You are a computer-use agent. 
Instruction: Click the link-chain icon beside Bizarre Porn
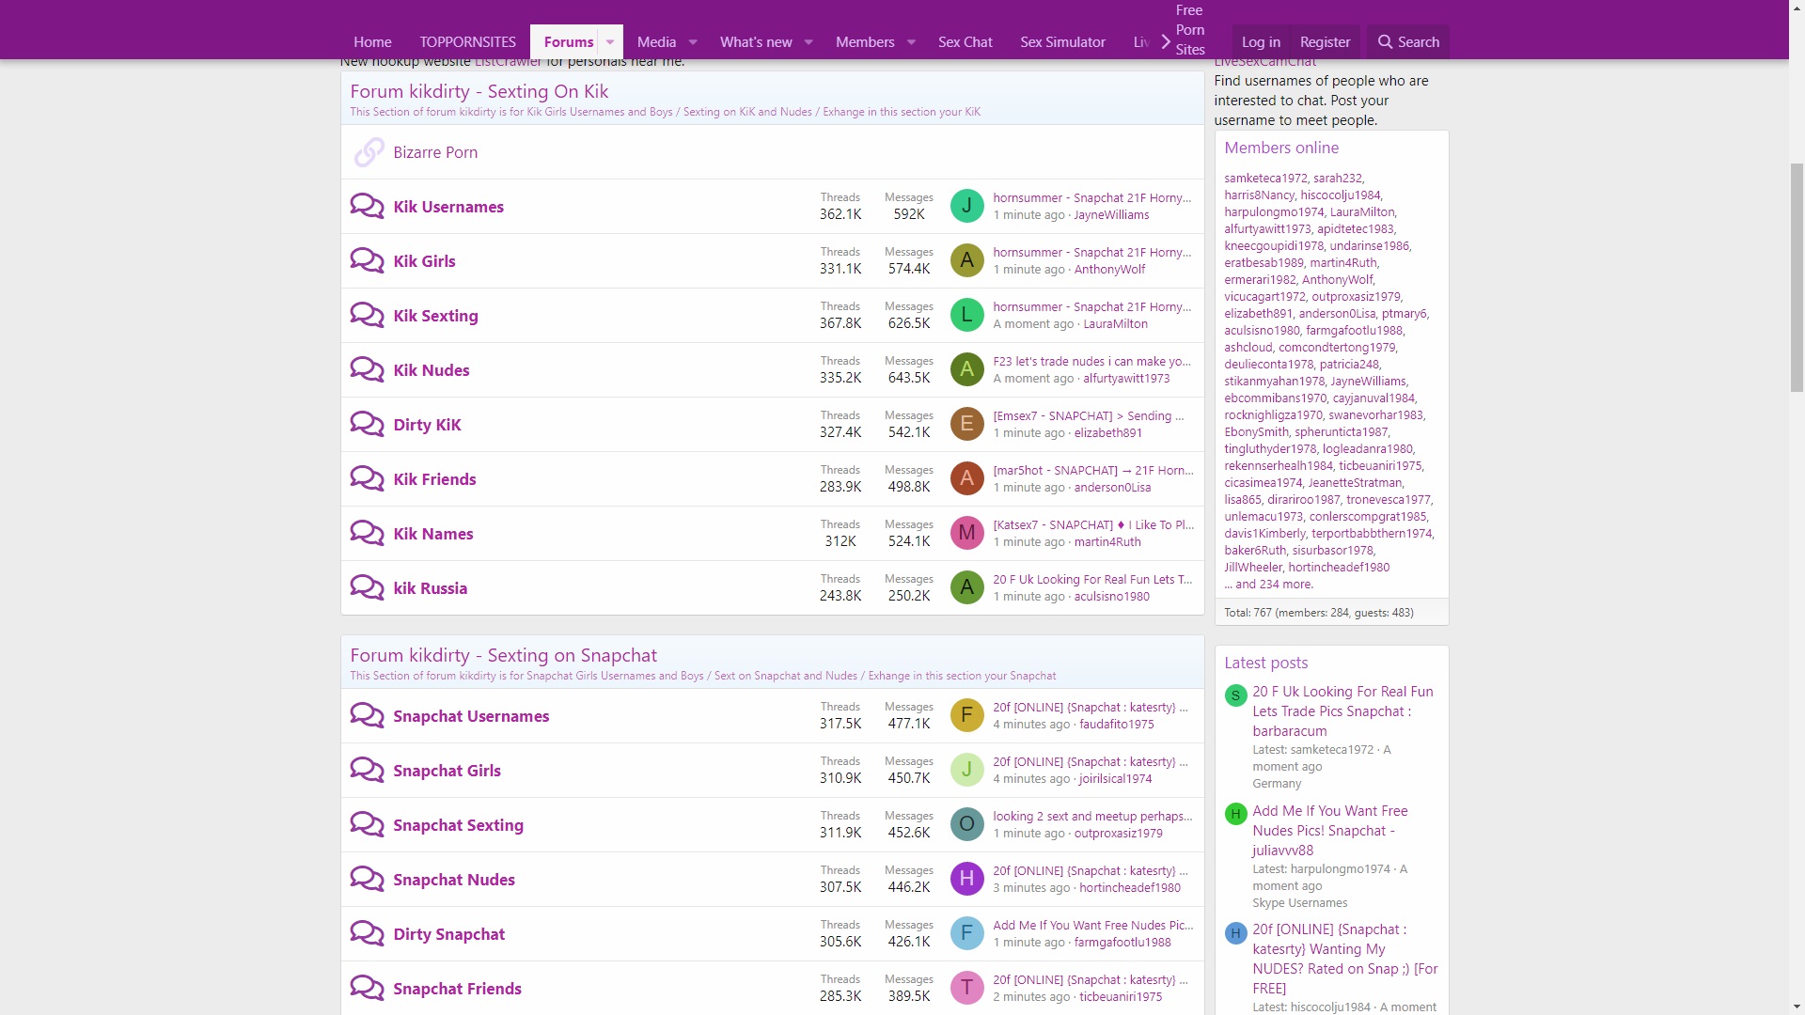pyautogui.click(x=369, y=151)
